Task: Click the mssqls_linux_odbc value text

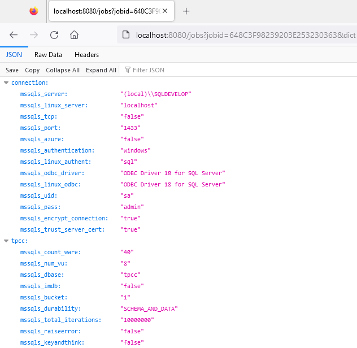Action: [x=173, y=184]
